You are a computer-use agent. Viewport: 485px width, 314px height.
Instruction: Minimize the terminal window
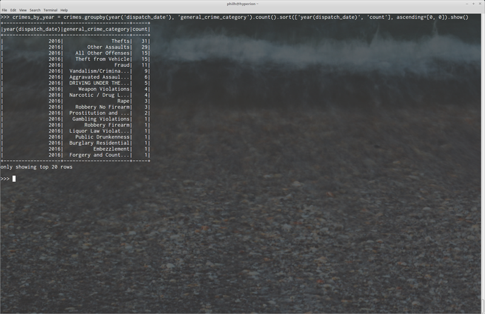(467, 4)
